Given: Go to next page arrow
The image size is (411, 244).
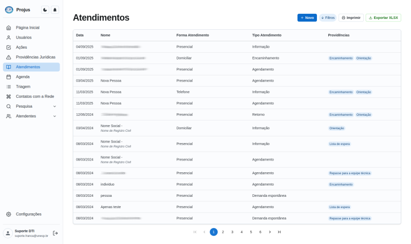Looking at the screenshot, I should (x=270, y=232).
